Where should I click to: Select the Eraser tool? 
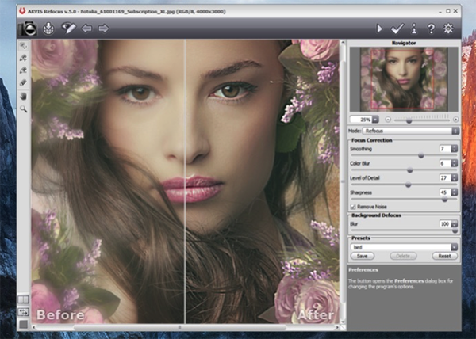pyautogui.click(x=23, y=82)
